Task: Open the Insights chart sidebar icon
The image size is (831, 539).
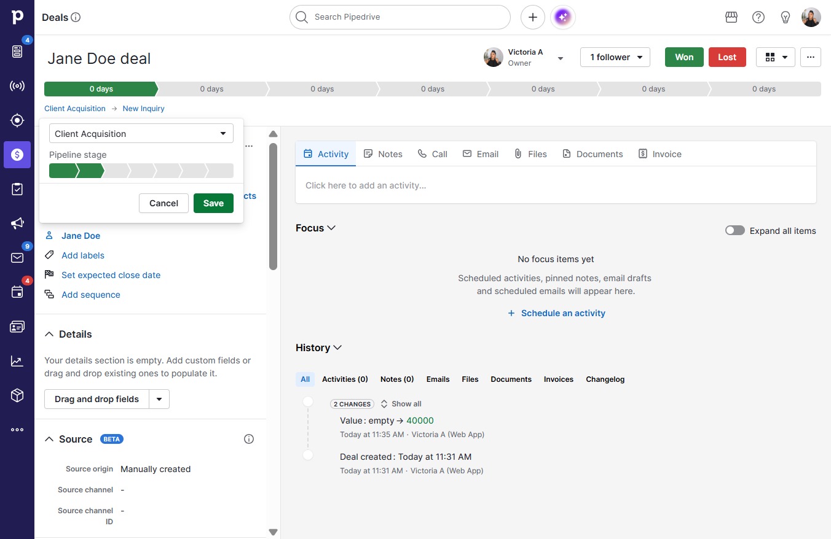Action: [17, 361]
